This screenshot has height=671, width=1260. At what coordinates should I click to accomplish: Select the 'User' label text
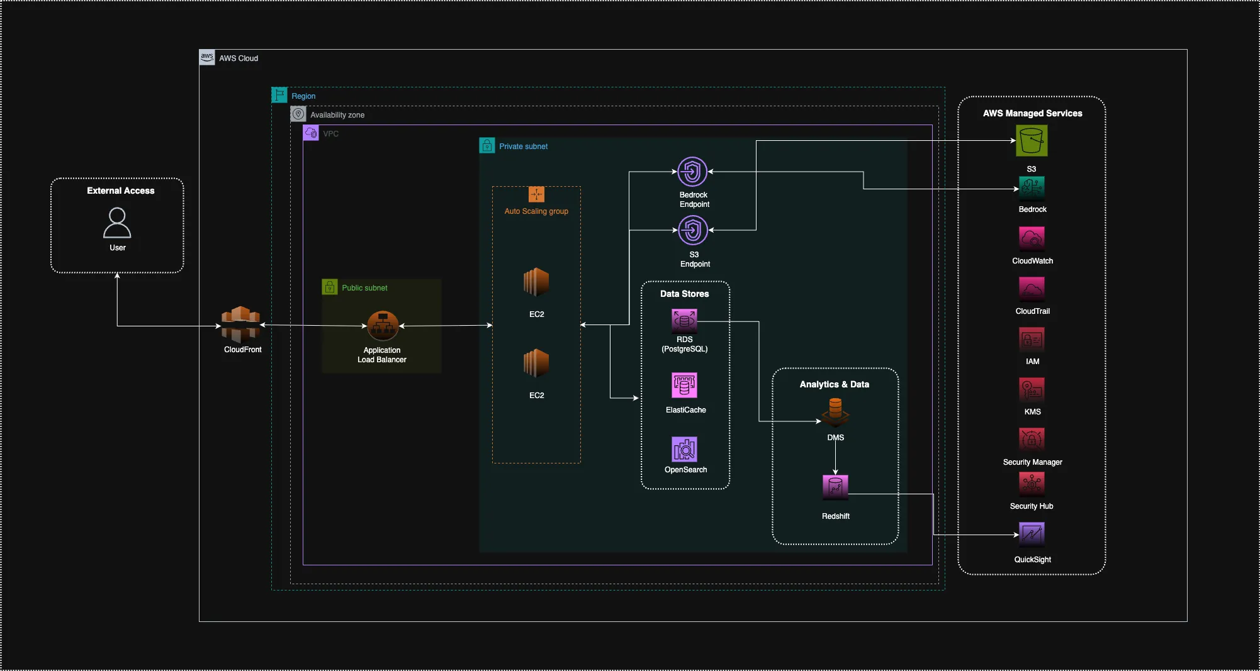(x=117, y=248)
